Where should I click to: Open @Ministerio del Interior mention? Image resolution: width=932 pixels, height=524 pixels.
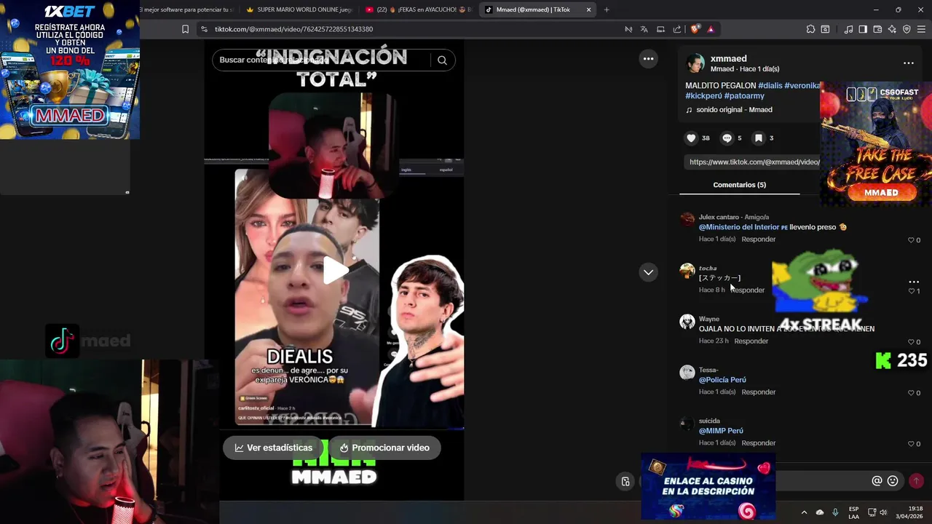[x=743, y=227]
